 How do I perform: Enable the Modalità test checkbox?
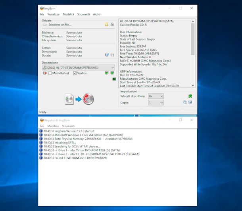tap(50, 73)
